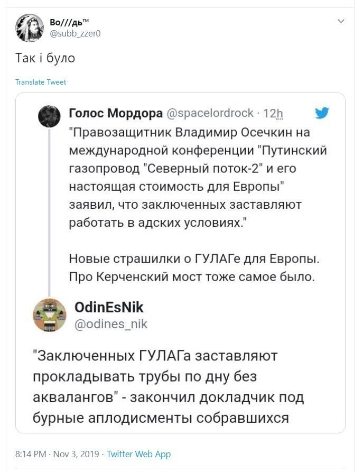
Task: Select the tweet text "Так і було"
Action: coord(45,58)
